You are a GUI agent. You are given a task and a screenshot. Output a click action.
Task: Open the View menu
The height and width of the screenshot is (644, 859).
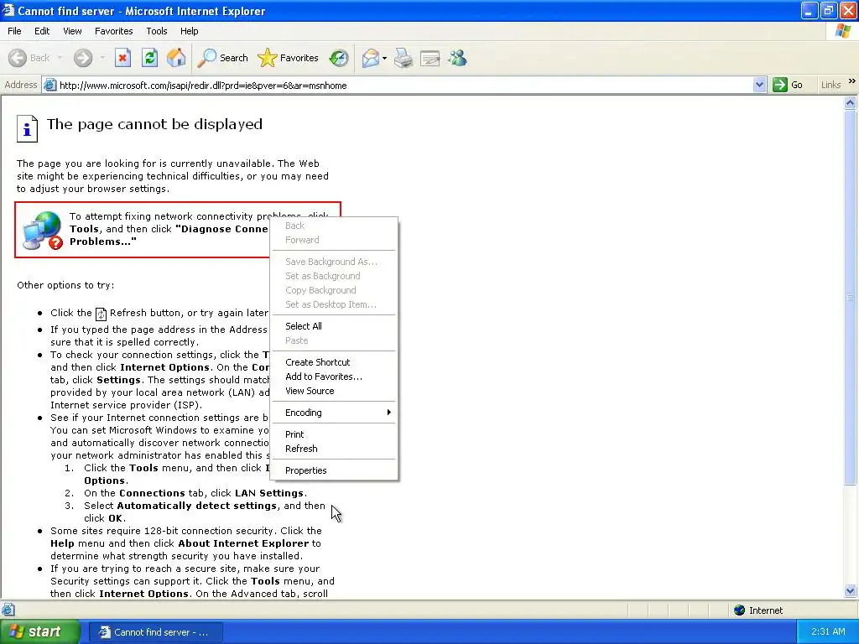tap(72, 31)
